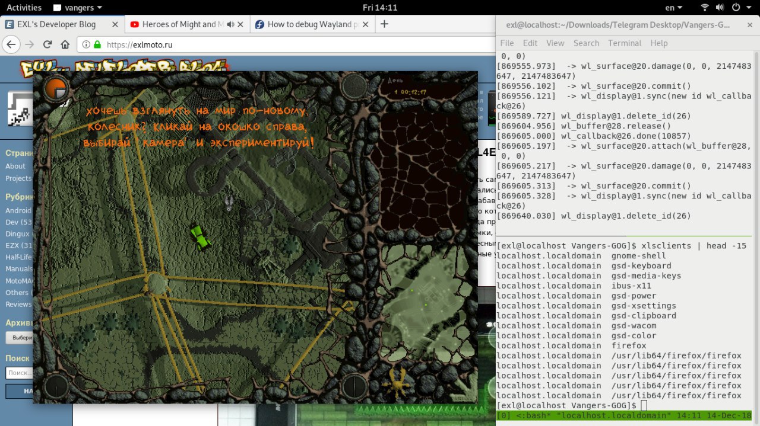Open the clock and calendar panel
This screenshot has height=426, width=760.
379,8
